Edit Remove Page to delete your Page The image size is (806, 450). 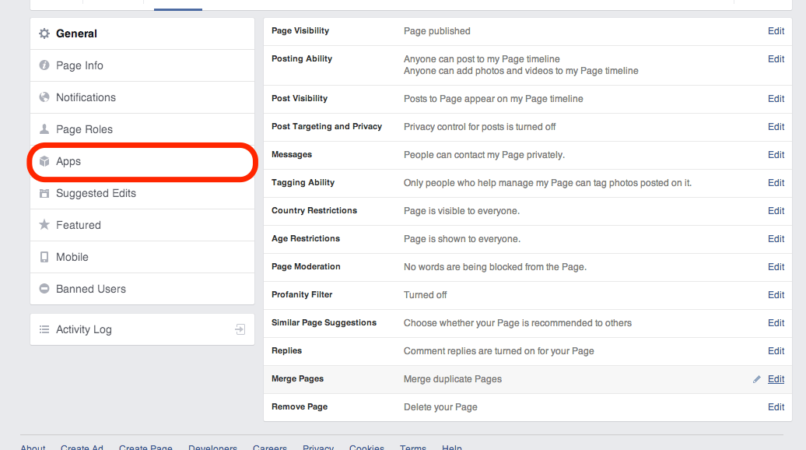(775, 406)
